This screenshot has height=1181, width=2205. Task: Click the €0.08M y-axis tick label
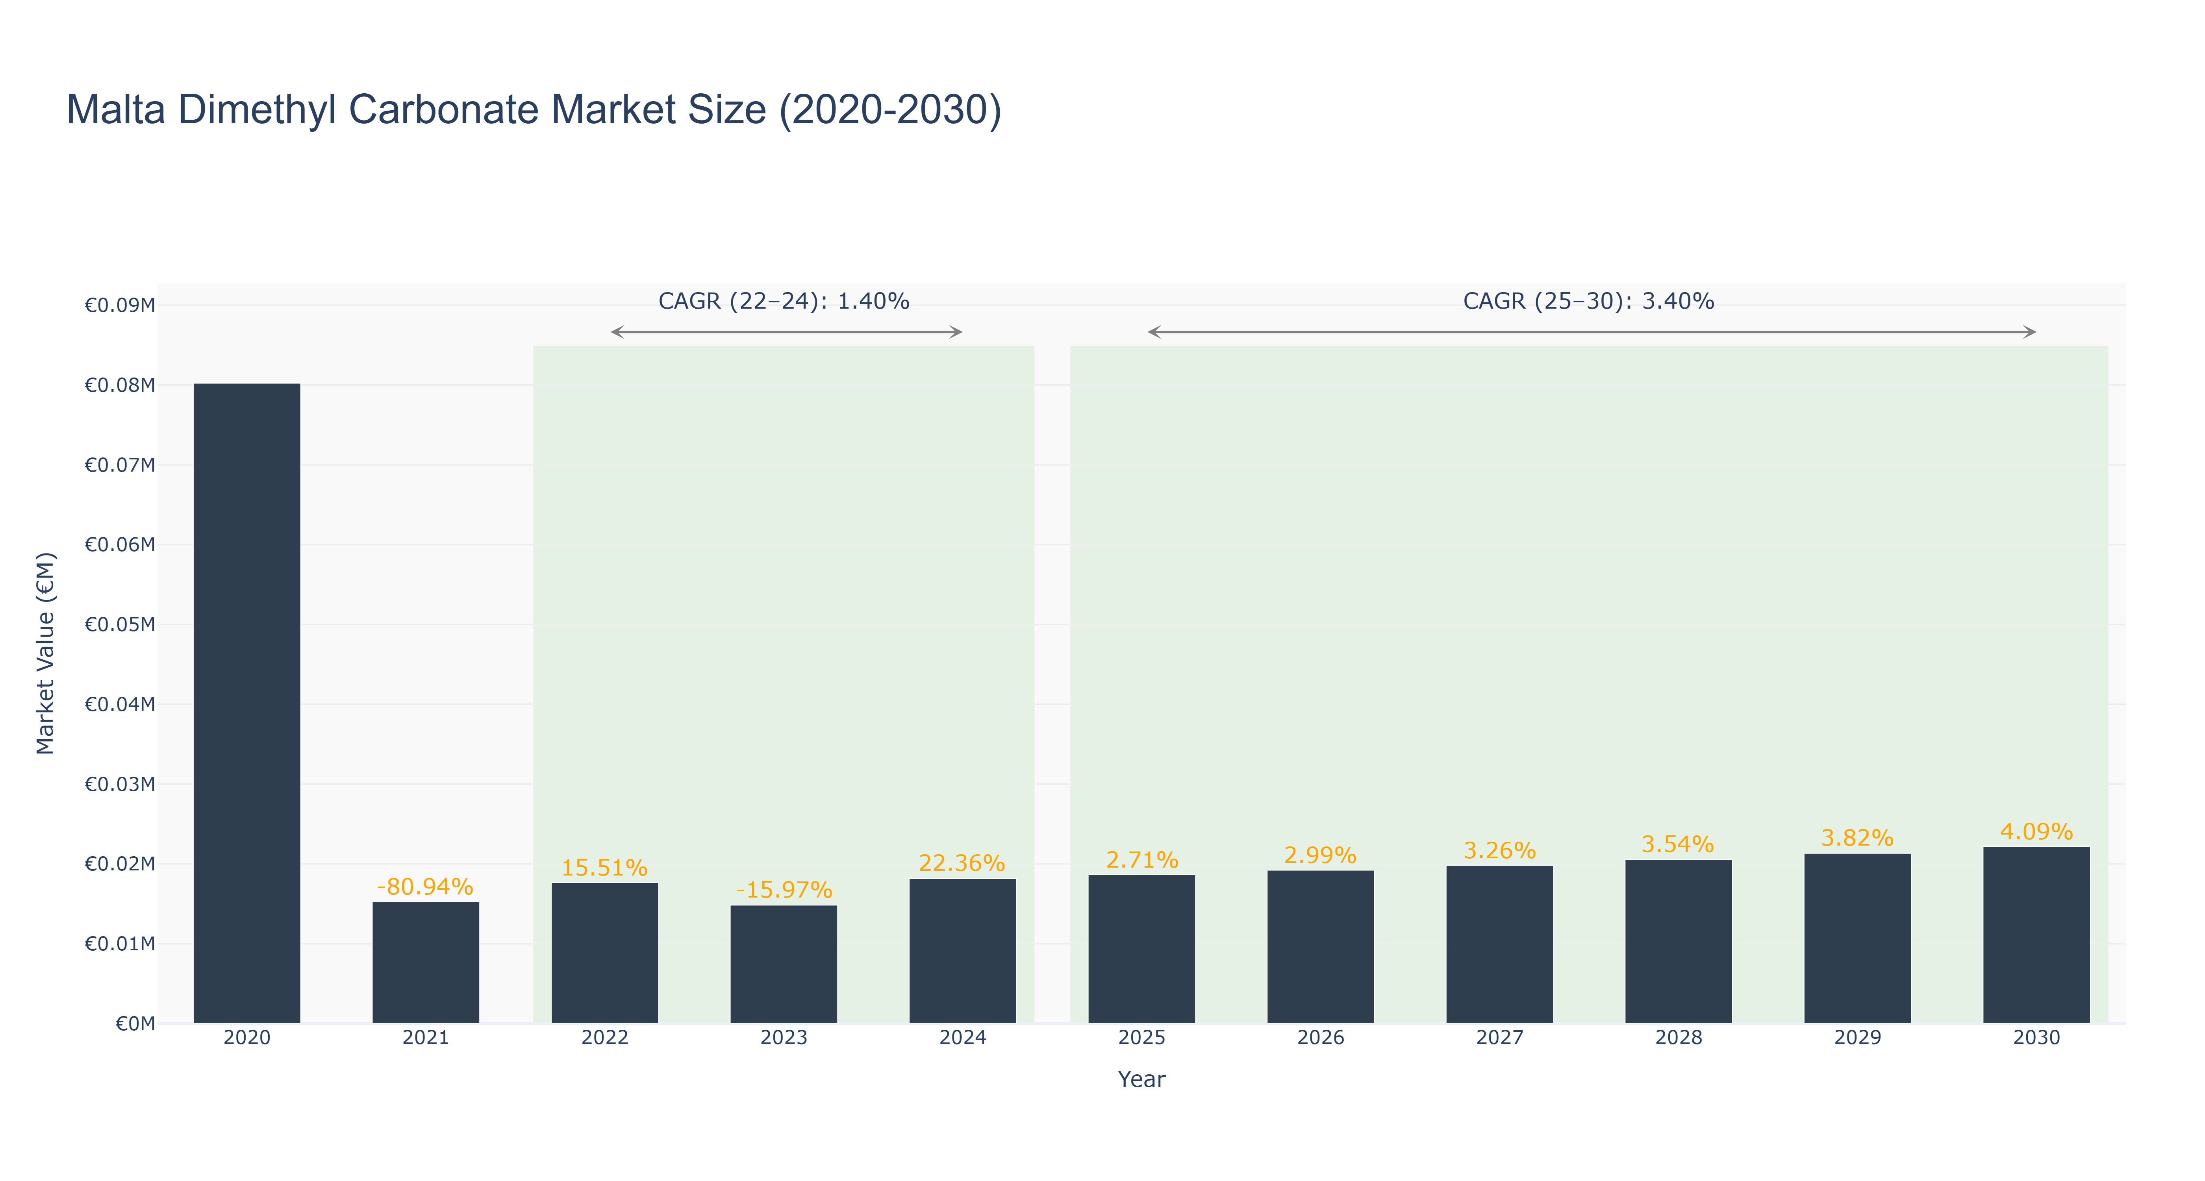pos(120,385)
